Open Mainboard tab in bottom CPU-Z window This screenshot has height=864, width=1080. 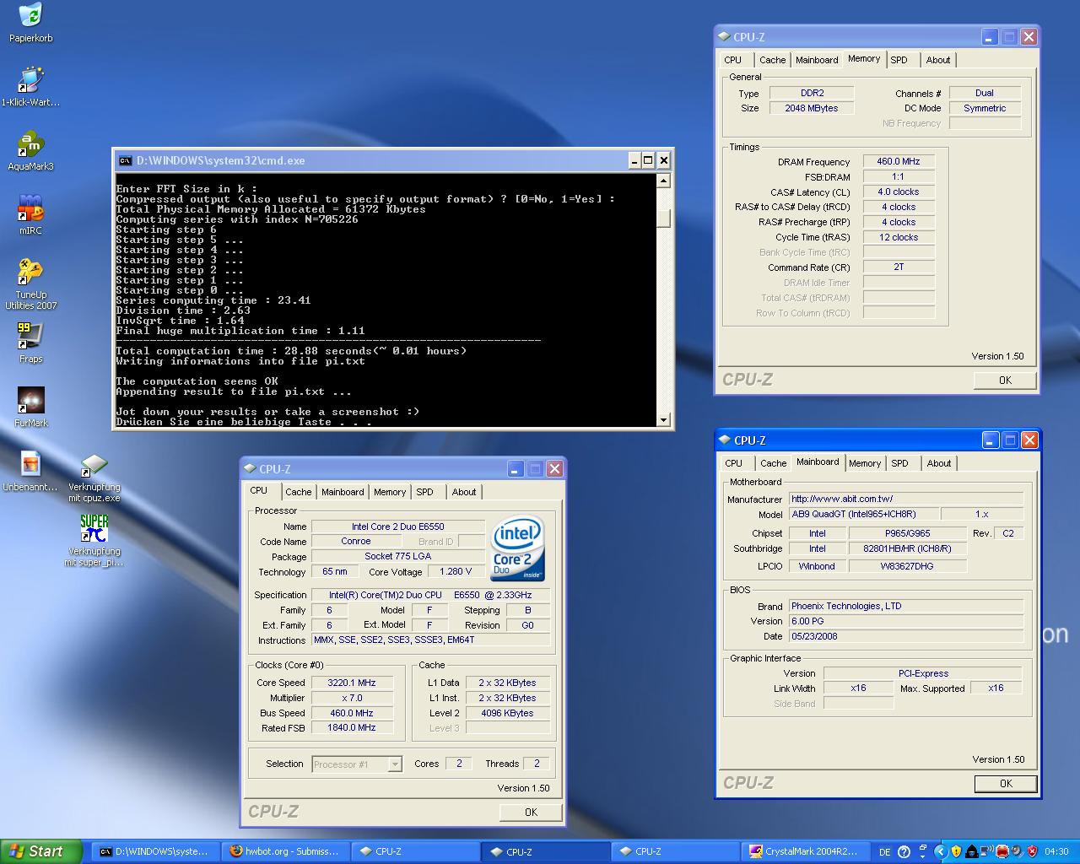click(343, 492)
